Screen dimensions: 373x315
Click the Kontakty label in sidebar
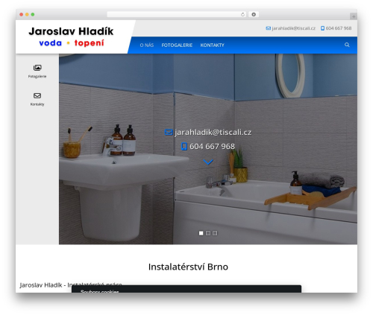pyautogui.click(x=37, y=104)
